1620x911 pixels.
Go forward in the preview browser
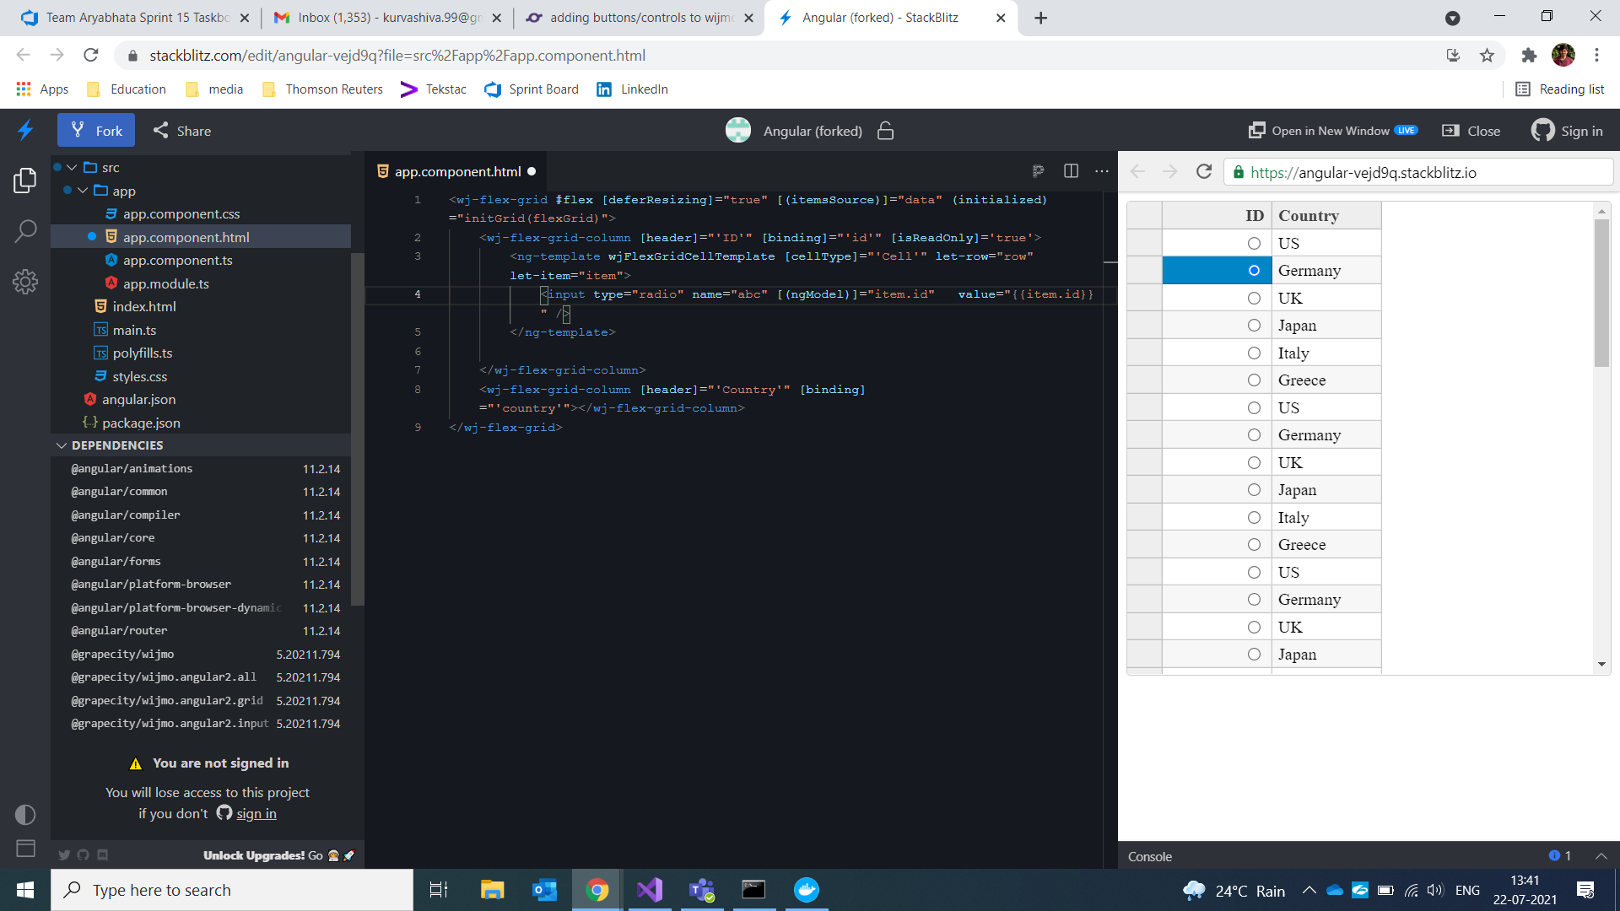click(x=1169, y=172)
